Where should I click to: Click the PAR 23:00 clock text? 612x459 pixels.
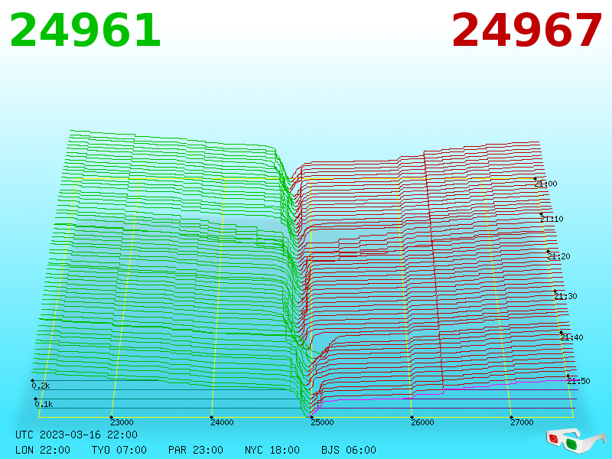click(x=196, y=450)
